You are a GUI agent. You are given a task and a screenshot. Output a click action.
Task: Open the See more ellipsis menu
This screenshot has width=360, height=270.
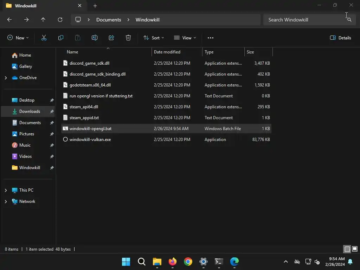(x=211, y=38)
